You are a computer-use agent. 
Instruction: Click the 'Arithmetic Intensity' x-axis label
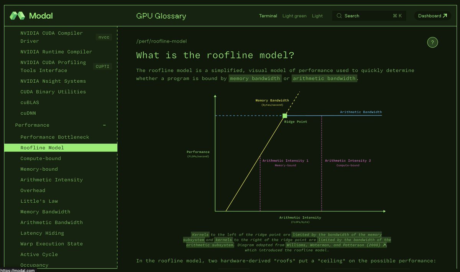pyautogui.click(x=300, y=218)
